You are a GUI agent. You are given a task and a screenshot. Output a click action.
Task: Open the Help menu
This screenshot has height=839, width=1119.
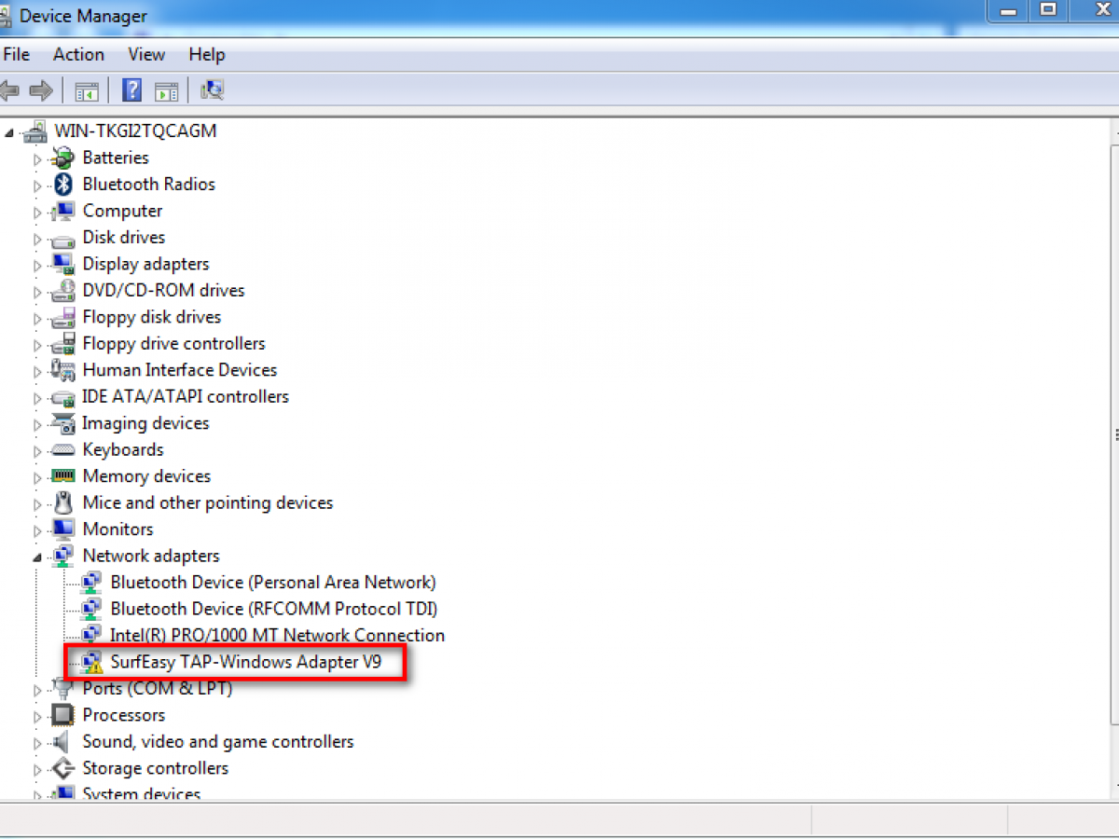pyautogui.click(x=207, y=54)
